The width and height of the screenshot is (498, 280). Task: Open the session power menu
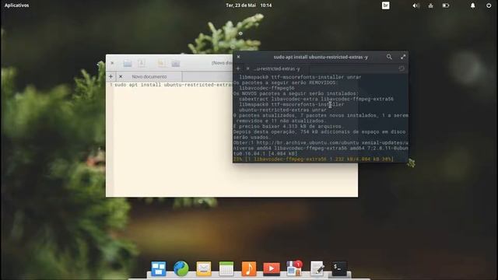(x=489, y=5)
